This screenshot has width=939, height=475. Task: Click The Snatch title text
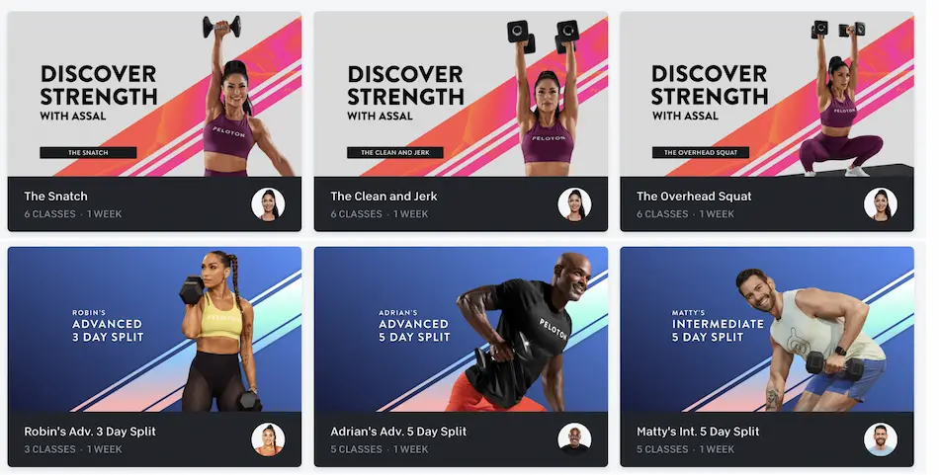pos(55,197)
